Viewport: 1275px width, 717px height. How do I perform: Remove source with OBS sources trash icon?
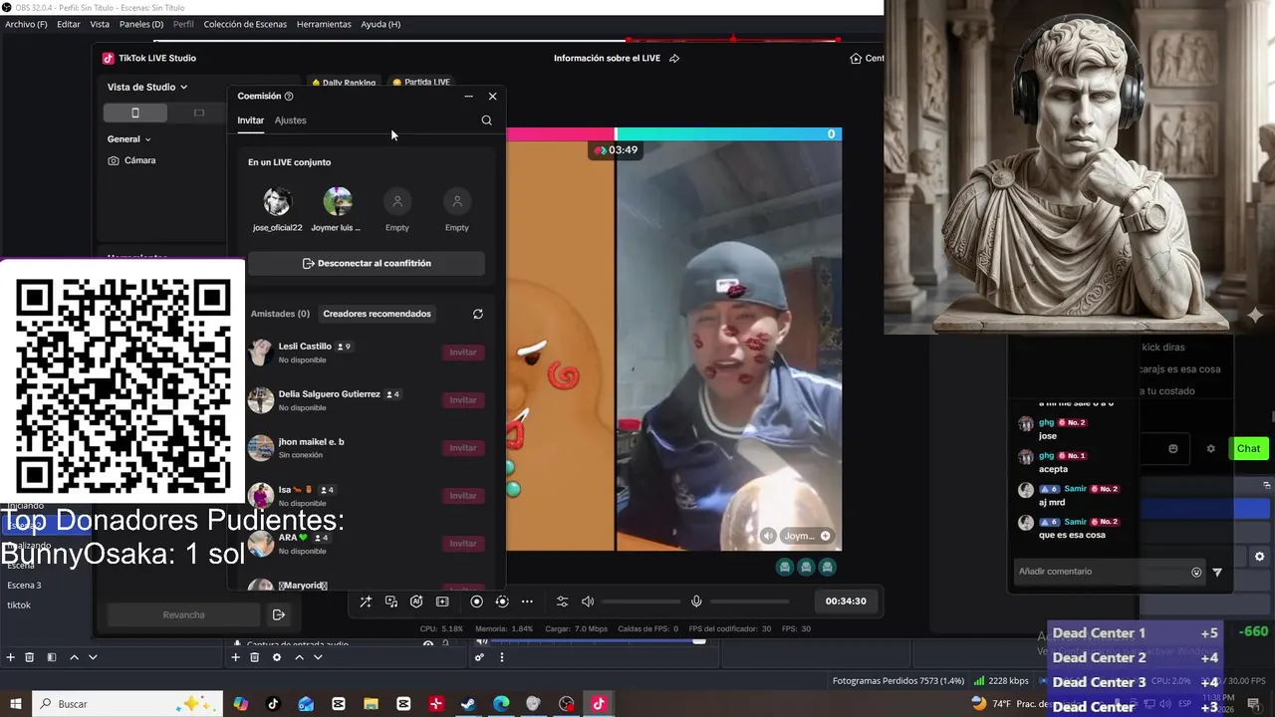click(x=255, y=657)
